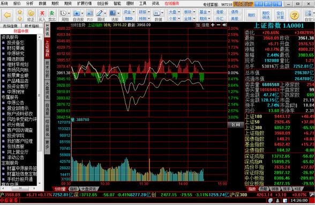Expand the 自选股 dropdown arrow
This screenshot has width=315, height=205.
82,13
